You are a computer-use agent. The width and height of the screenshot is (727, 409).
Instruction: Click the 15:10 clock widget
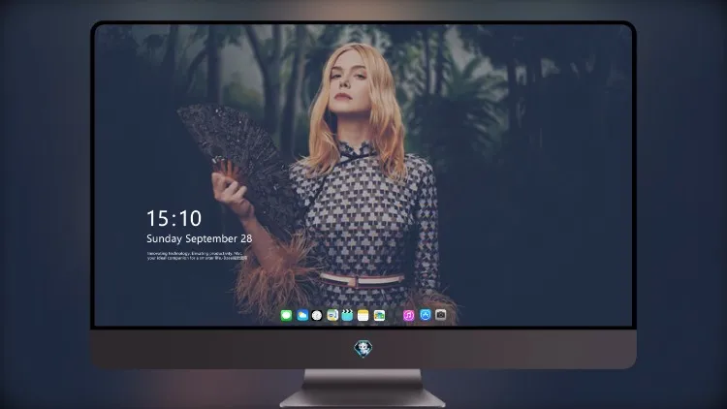(x=174, y=218)
